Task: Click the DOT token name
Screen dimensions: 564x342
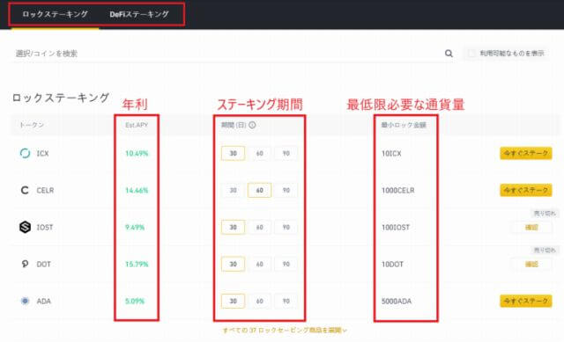Action: point(43,264)
